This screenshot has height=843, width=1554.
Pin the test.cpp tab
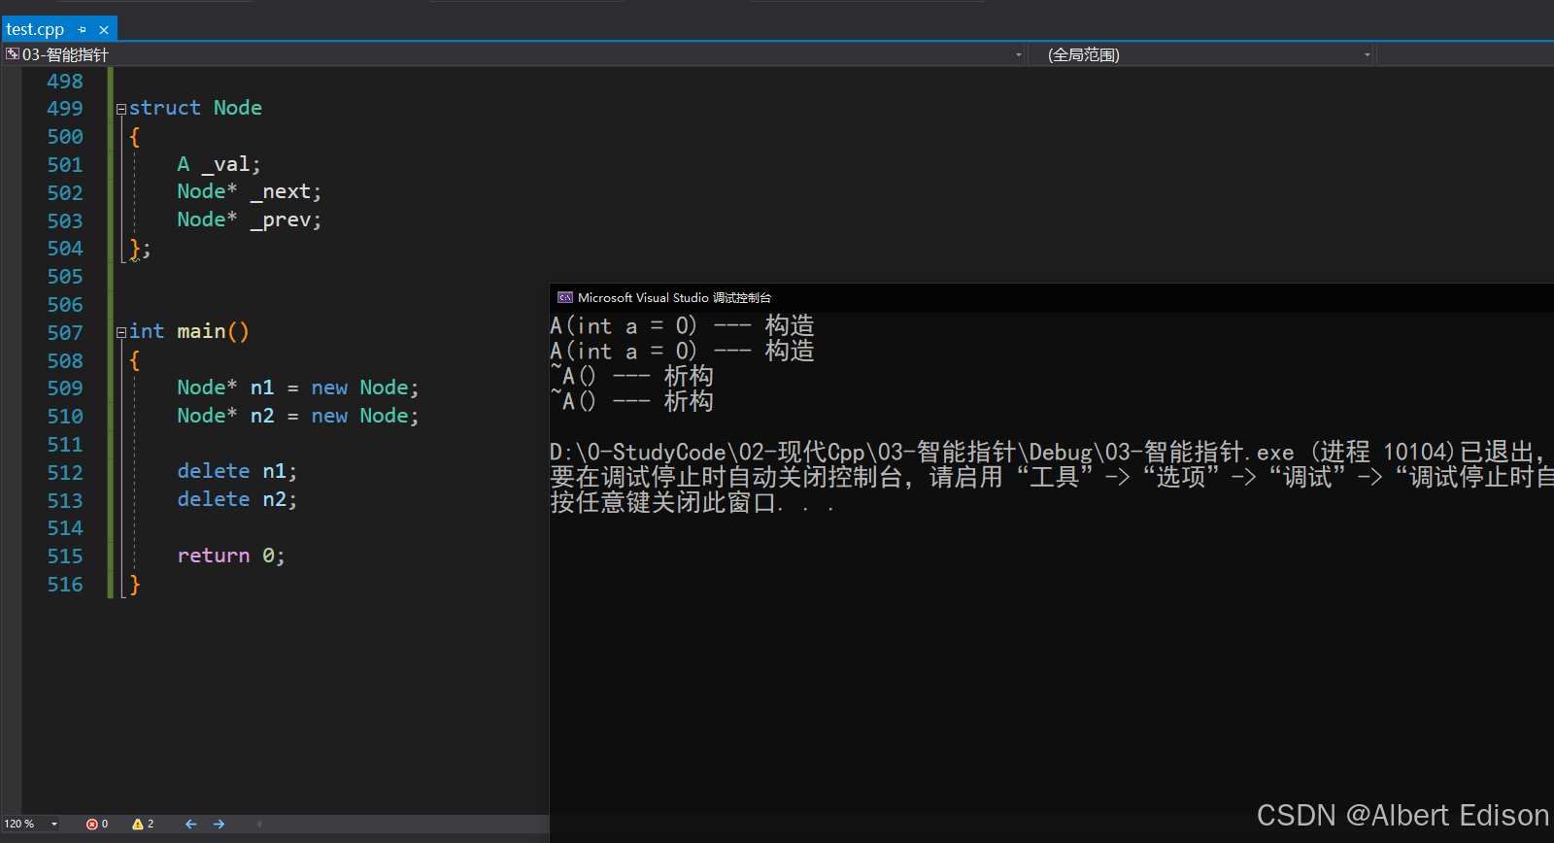(83, 30)
